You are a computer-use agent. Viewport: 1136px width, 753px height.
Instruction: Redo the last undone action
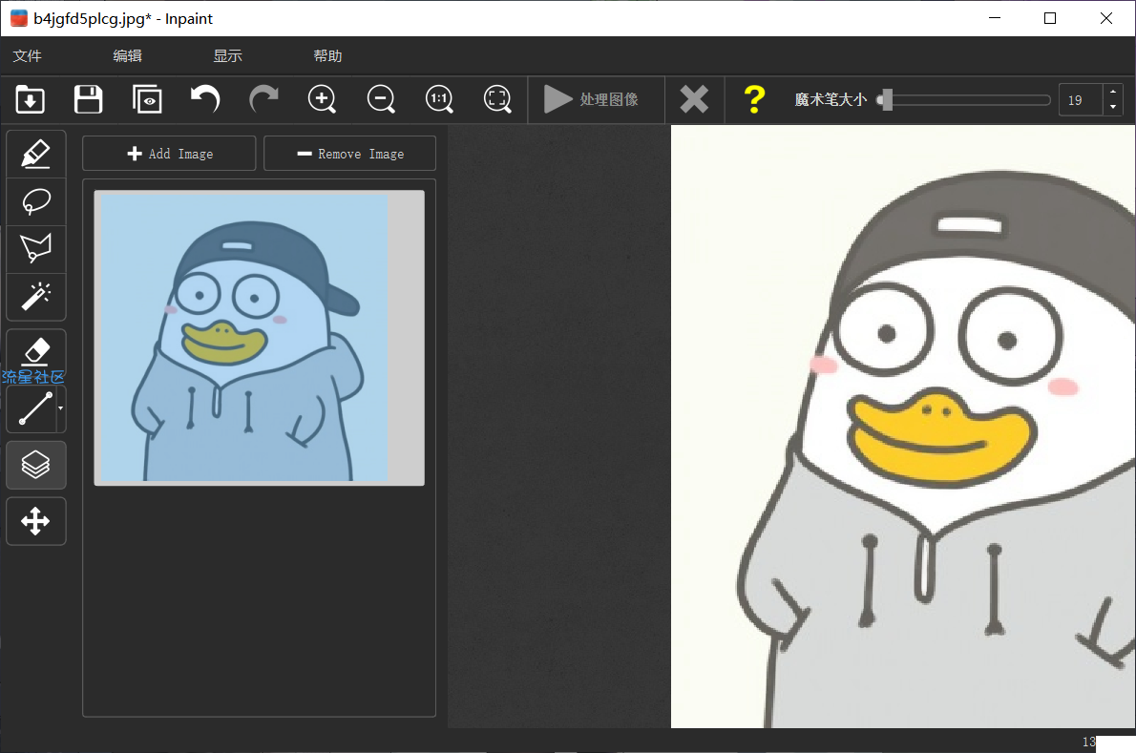coord(263,99)
